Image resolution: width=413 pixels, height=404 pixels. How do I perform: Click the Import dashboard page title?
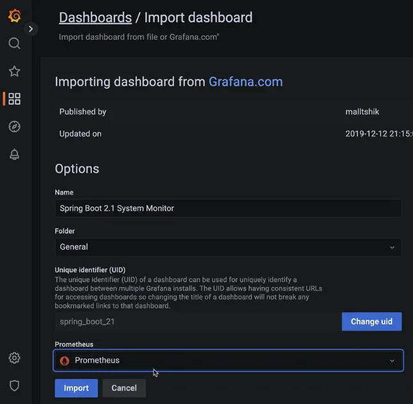[x=198, y=17]
